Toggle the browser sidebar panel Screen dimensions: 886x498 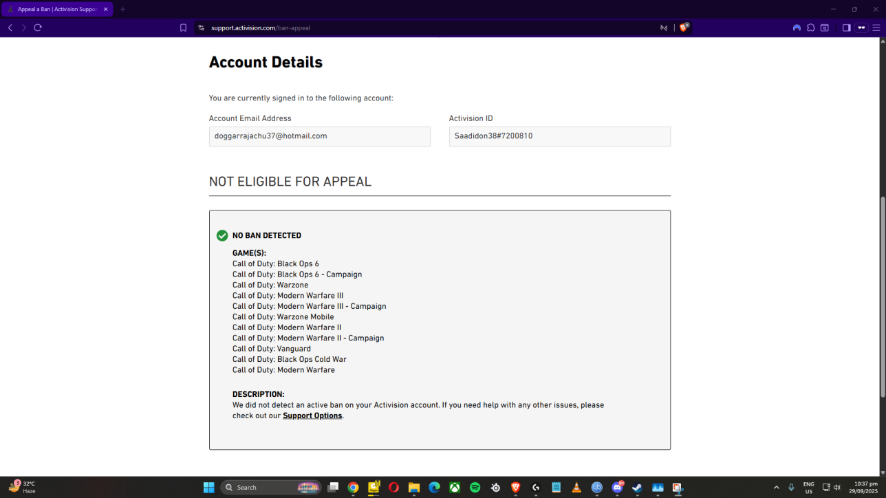pos(846,28)
